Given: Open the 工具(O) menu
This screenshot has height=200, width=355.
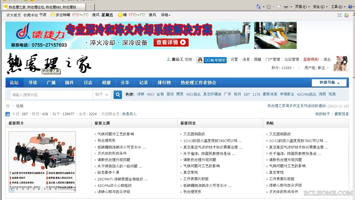Looking at the screenshot, I should click(338, 7).
